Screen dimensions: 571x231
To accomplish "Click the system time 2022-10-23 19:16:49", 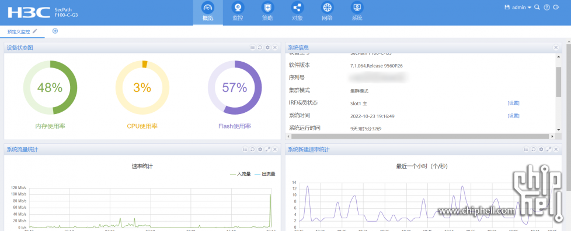I will [x=372, y=116].
